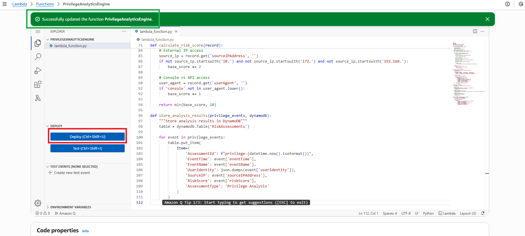Click the def store_analysis_results line
The width and height of the screenshot is (525, 236).
click(x=211, y=116)
